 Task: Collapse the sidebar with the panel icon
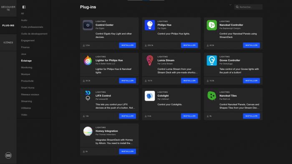24,7
